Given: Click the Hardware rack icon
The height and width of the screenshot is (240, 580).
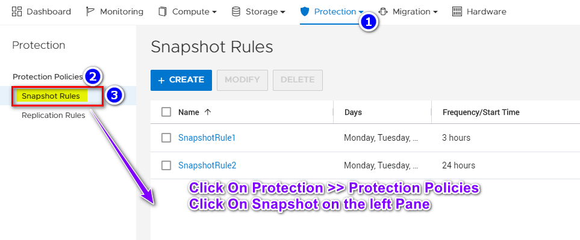Looking at the screenshot, I should coord(457,11).
